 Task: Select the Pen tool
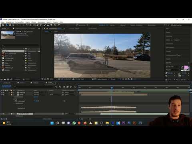click(38, 25)
